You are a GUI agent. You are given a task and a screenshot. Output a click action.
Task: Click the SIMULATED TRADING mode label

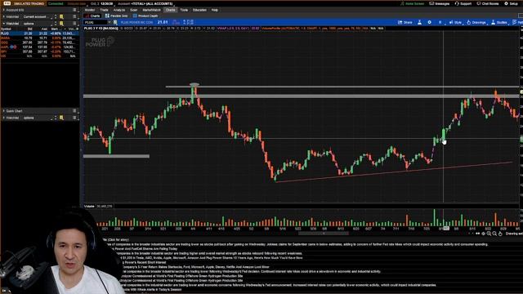tap(29, 3)
